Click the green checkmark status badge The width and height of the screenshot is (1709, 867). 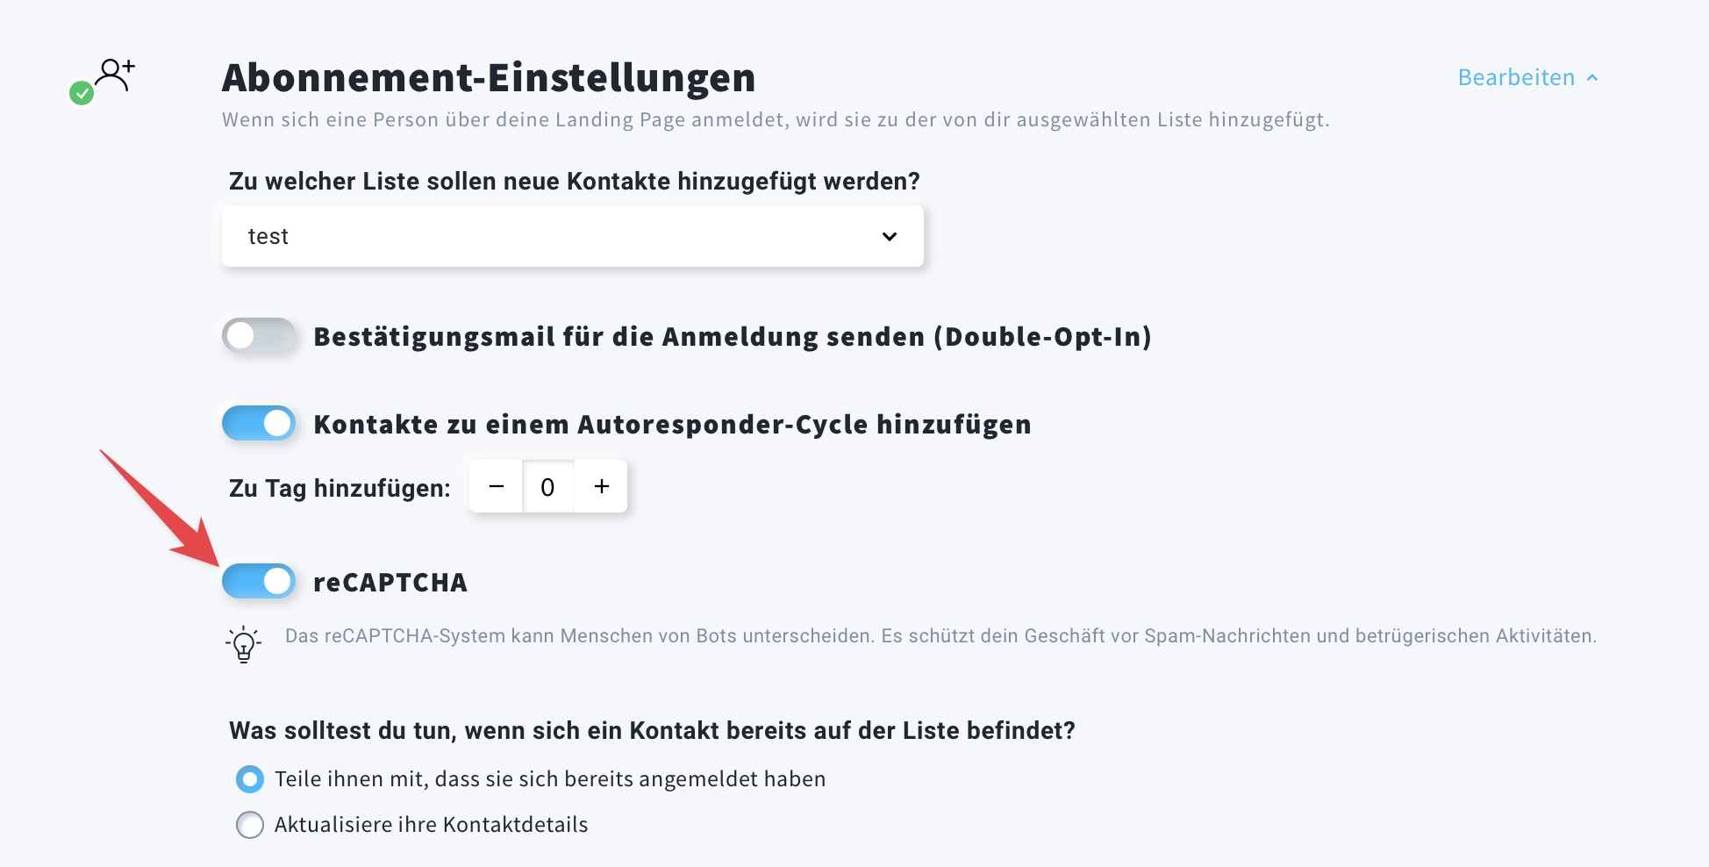[82, 93]
